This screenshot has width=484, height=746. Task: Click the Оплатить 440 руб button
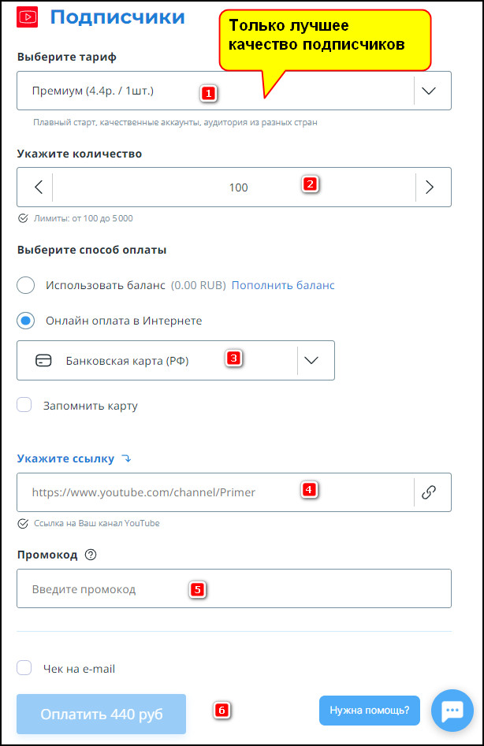pyautogui.click(x=102, y=714)
